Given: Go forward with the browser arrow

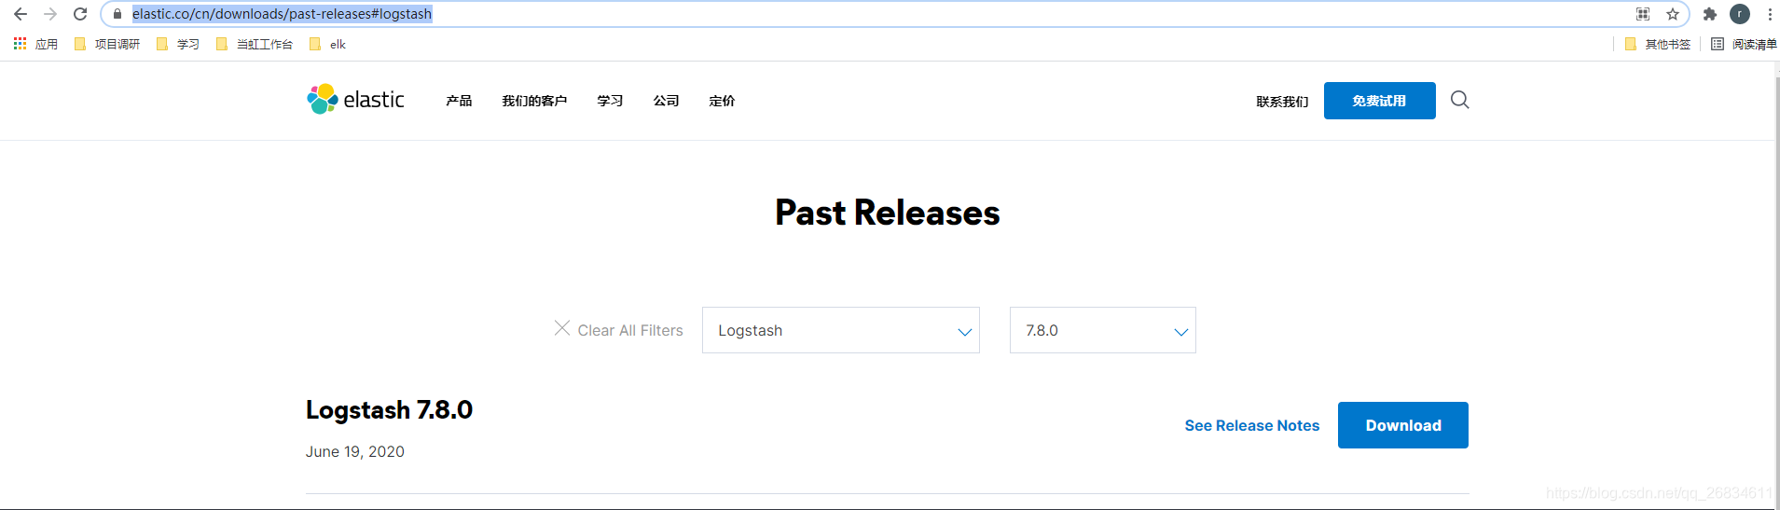Looking at the screenshot, I should tap(50, 14).
